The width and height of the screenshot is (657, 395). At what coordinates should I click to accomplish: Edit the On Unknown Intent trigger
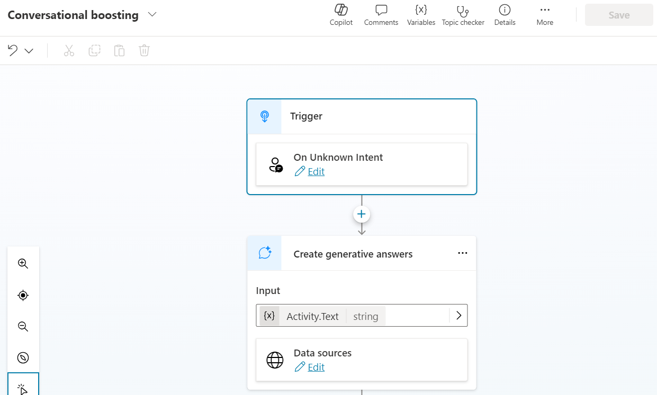pos(316,171)
